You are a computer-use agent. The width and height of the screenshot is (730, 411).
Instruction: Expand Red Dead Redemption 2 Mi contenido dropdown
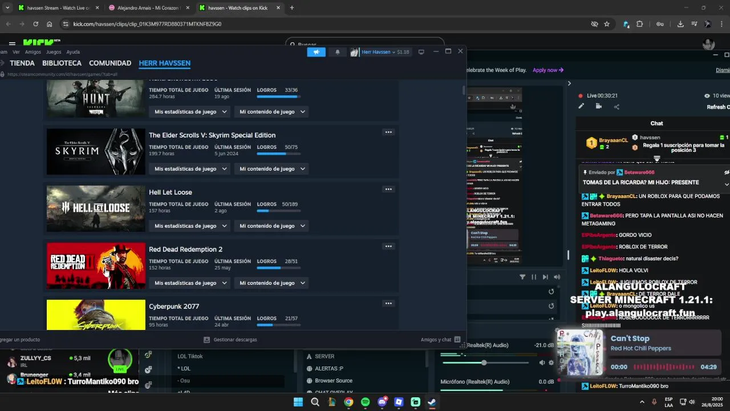click(271, 283)
